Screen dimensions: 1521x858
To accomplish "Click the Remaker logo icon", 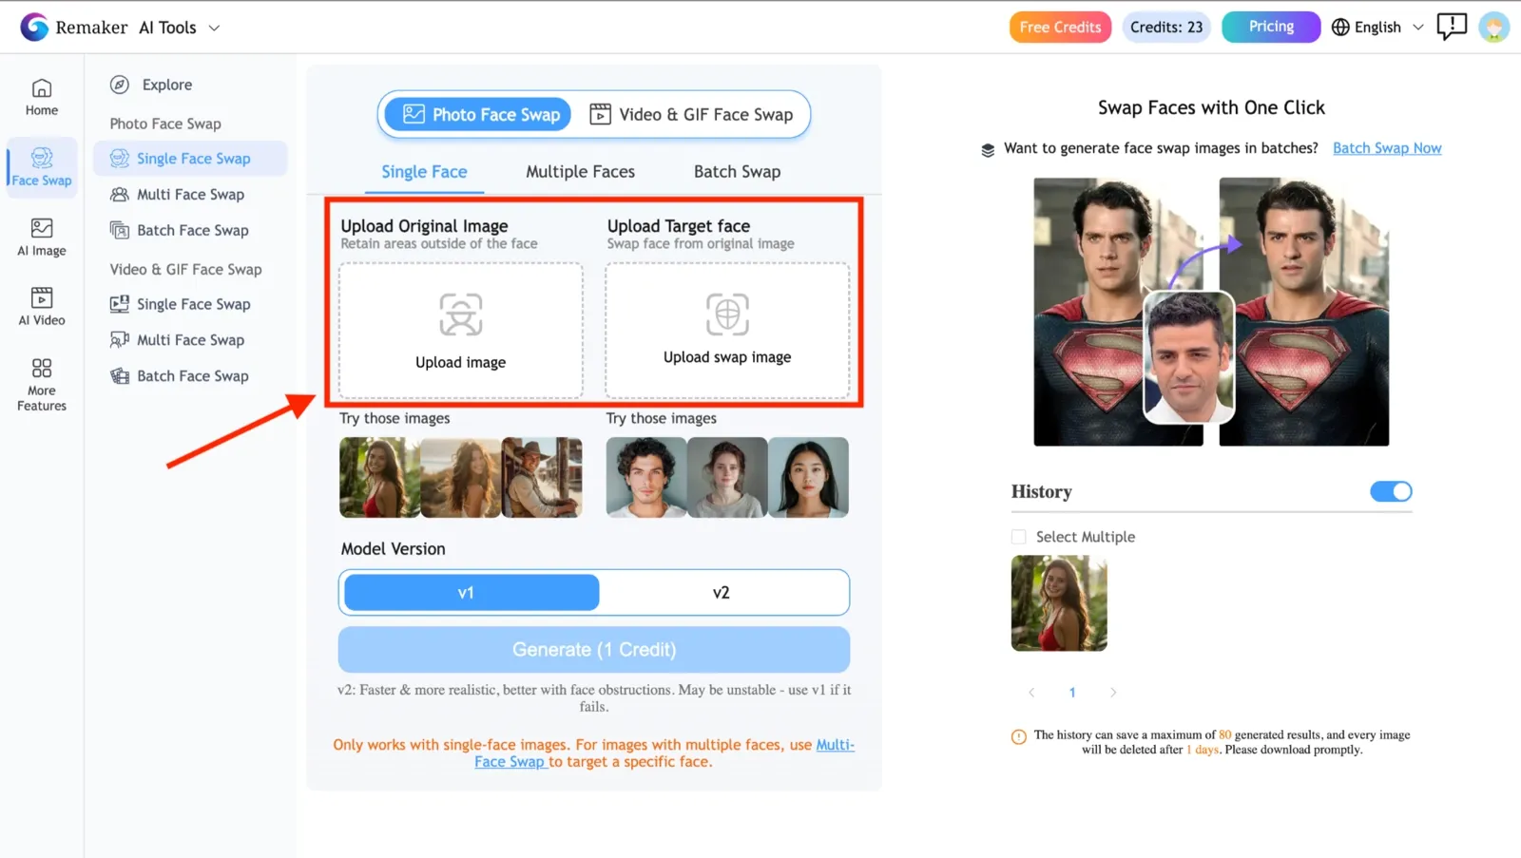I will click(x=34, y=27).
